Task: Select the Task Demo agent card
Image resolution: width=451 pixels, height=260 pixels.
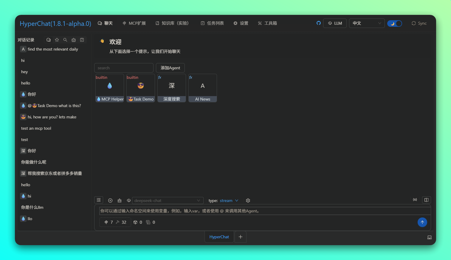Action: pyautogui.click(x=141, y=88)
